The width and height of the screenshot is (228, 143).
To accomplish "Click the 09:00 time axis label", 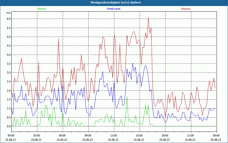I will (x=88, y=136).
